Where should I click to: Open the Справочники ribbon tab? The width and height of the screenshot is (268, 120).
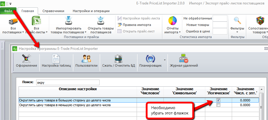tap(53, 11)
